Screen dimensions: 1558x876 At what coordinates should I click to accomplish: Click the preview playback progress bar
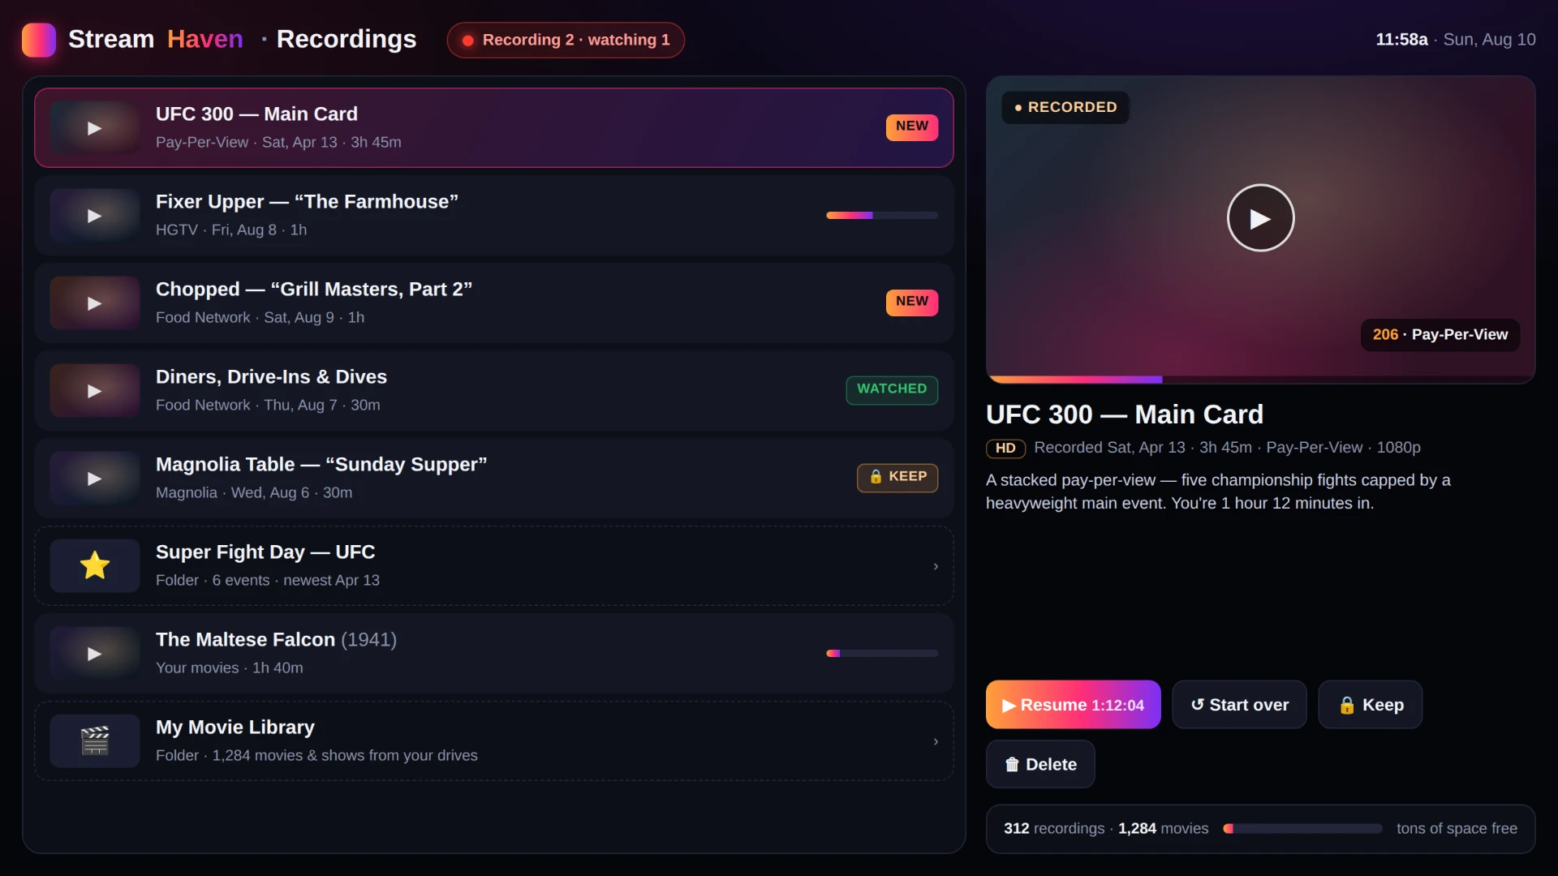1260,380
